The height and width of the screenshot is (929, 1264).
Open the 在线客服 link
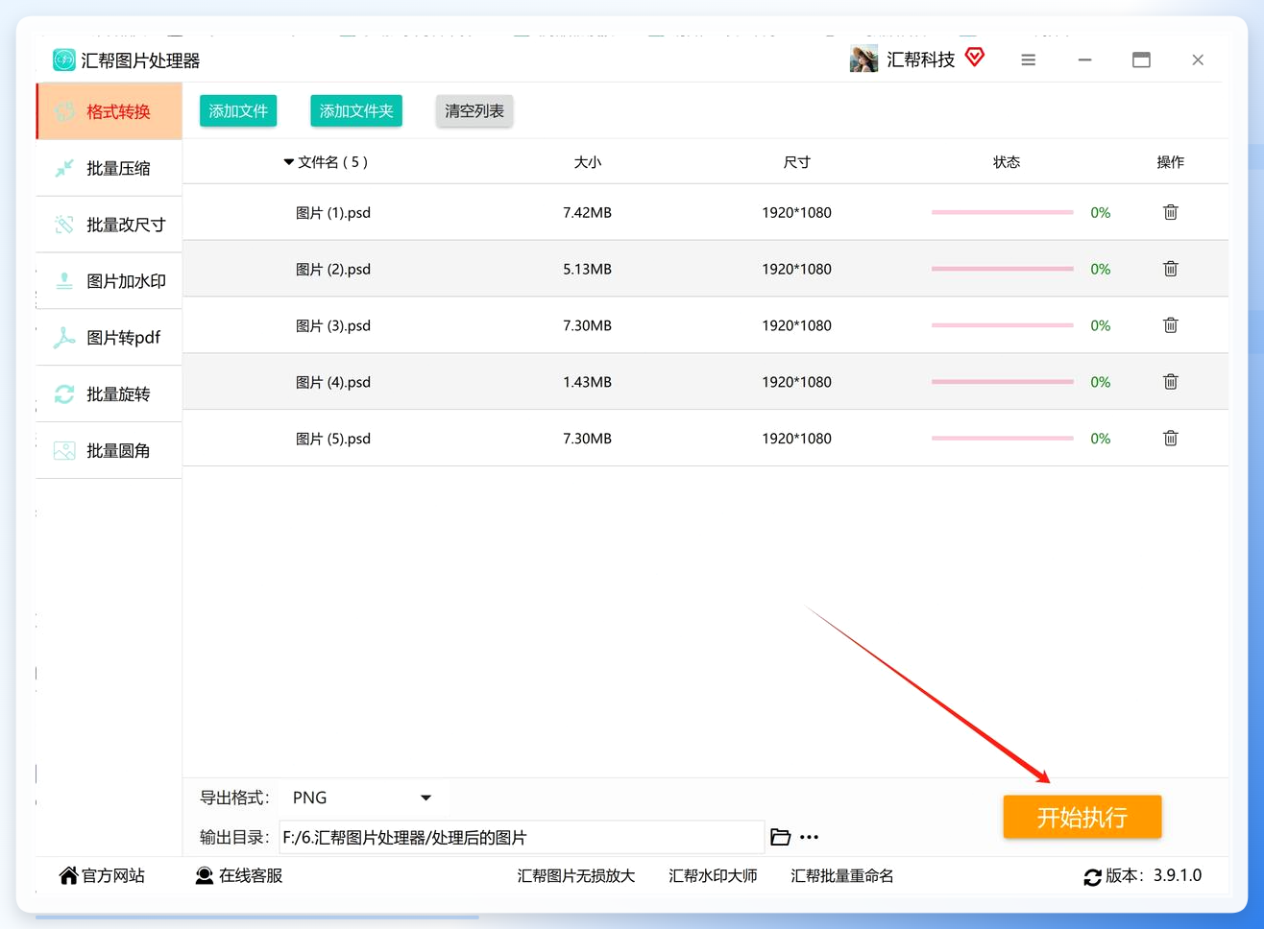[x=239, y=875]
